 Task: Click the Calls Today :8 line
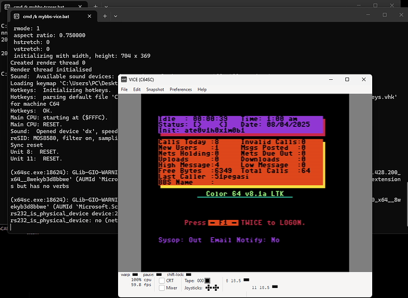click(188, 142)
